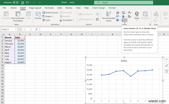The width and height of the screenshot is (169, 104).
Task: Click the Sales chart title
Action: (x=124, y=61)
